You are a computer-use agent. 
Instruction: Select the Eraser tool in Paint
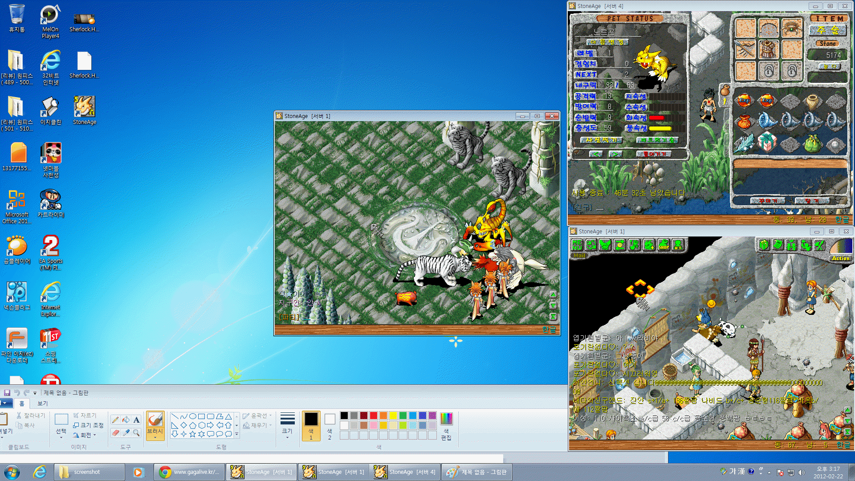tap(116, 432)
